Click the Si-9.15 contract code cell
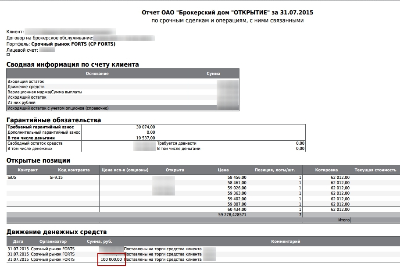This screenshot has width=400, height=270. 57,178
